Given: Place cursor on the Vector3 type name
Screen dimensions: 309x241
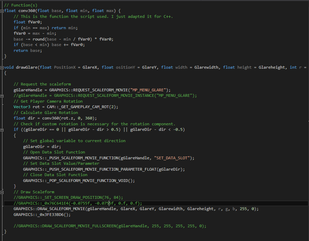Looking at the screenshot, I should pos(22,107).
